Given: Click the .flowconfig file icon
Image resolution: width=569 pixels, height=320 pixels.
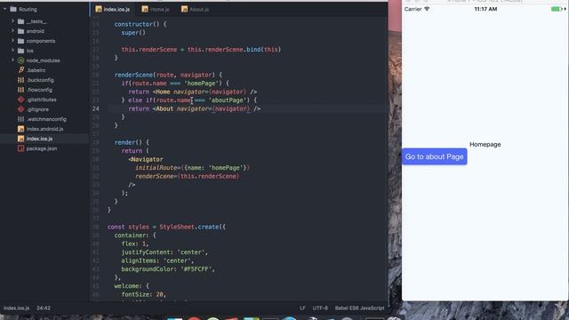Looking at the screenshot, I should click(x=21, y=90).
